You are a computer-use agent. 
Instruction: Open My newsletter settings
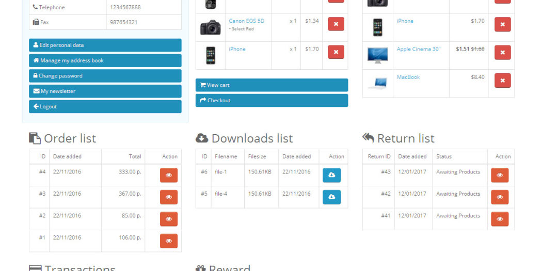click(105, 91)
